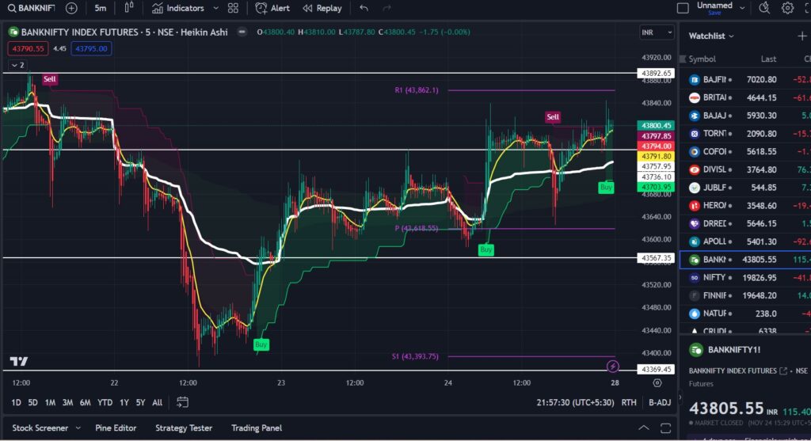Select the JUBLF watchlist row
Image resolution: width=811 pixels, height=441 pixels.
744,188
